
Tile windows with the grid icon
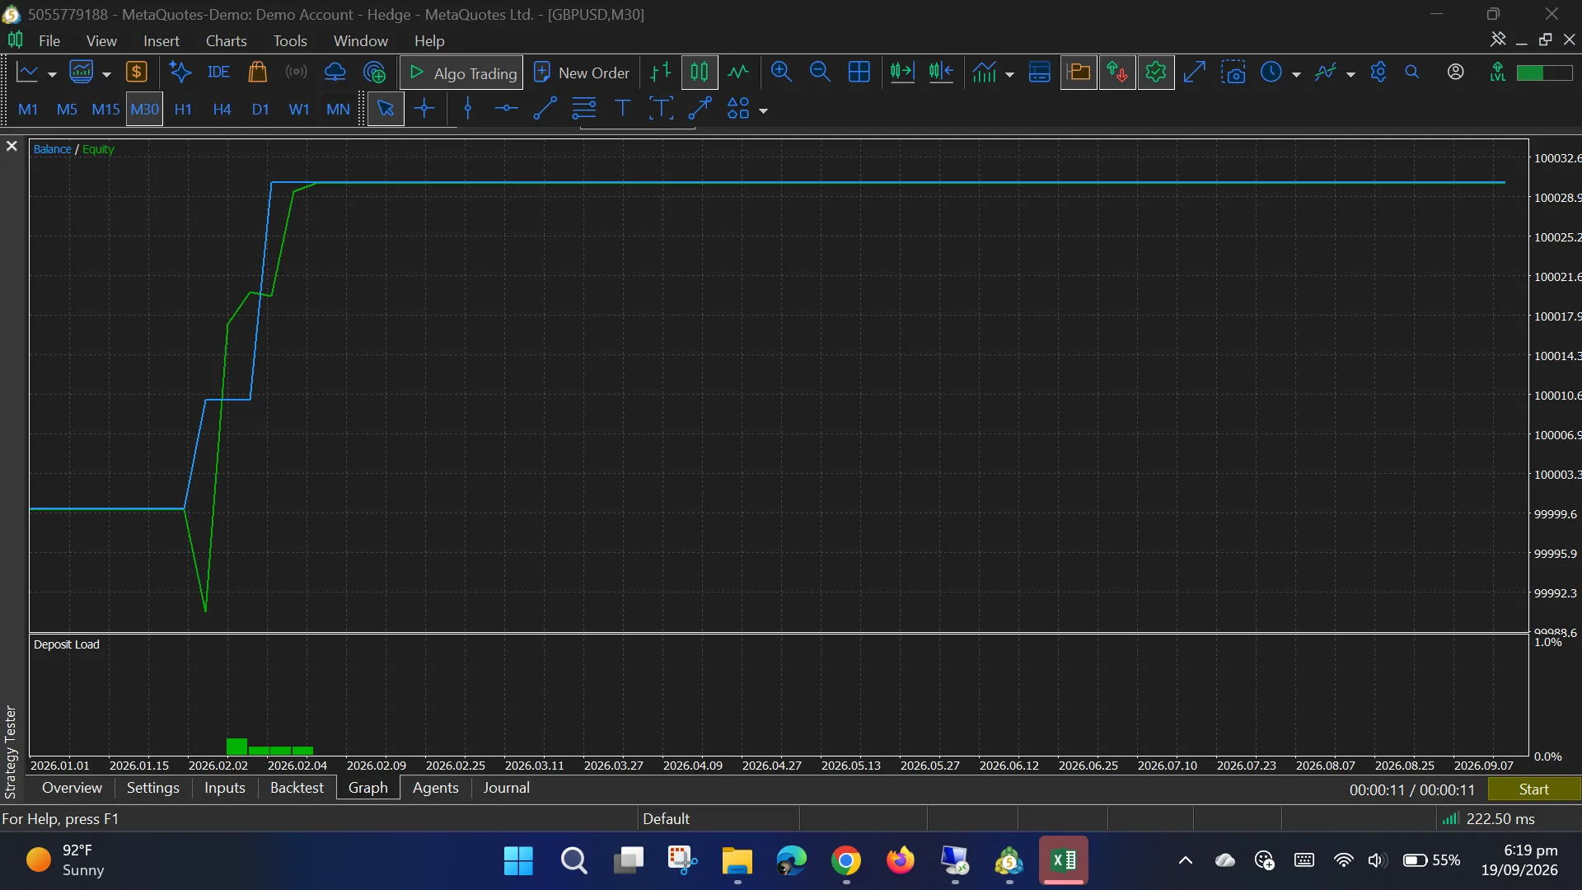click(859, 73)
